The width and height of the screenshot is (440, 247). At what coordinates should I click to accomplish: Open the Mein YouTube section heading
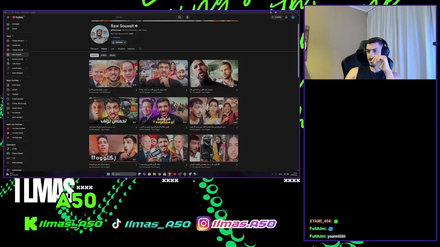(x=13, y=80)
